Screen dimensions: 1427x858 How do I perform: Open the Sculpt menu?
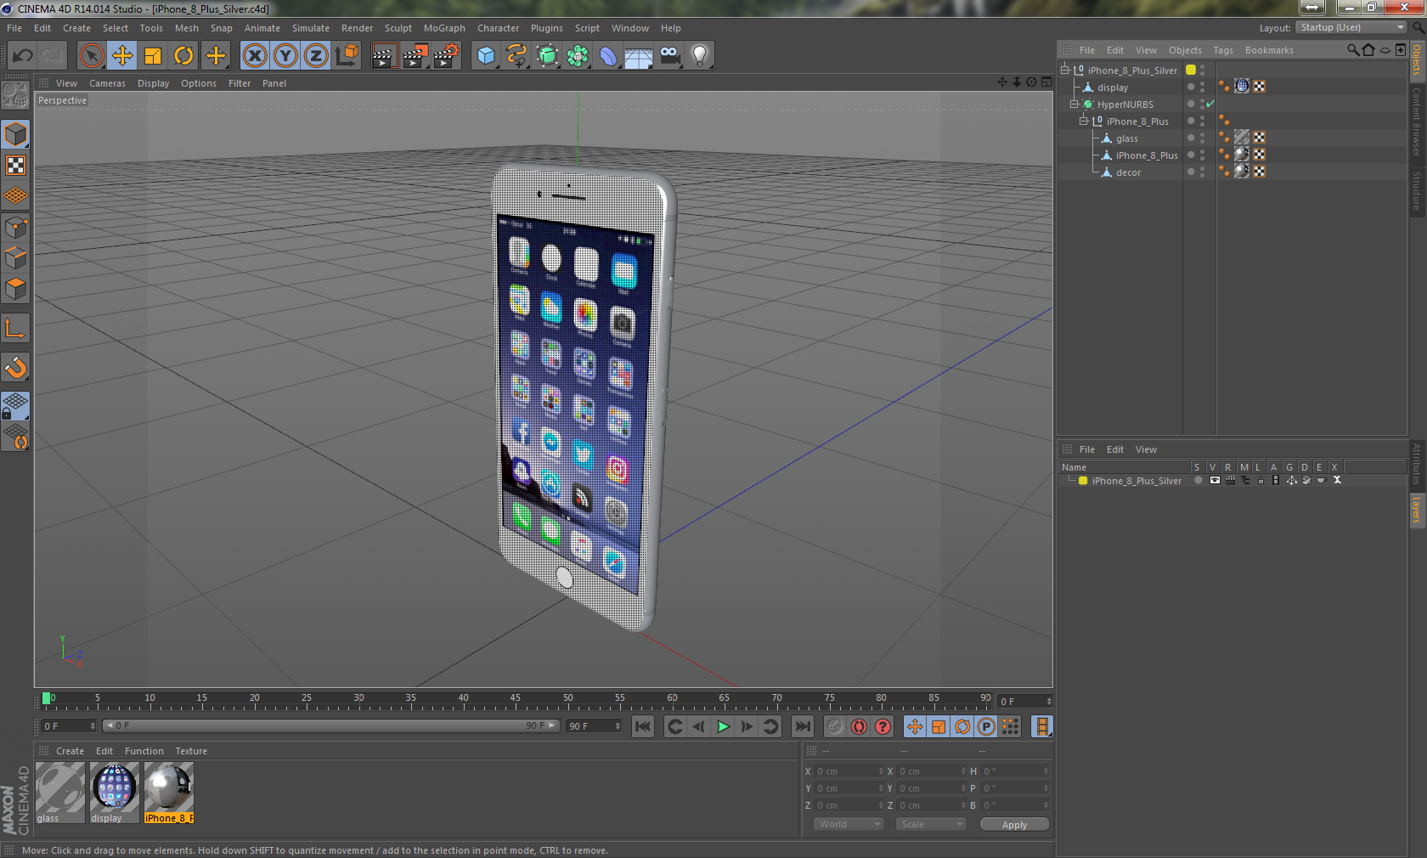click(x=398, y=28)
